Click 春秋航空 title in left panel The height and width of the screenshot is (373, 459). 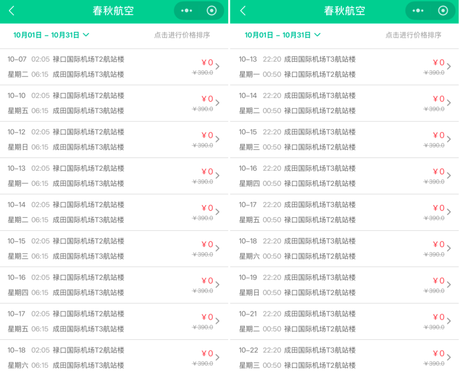pos(113,11)
